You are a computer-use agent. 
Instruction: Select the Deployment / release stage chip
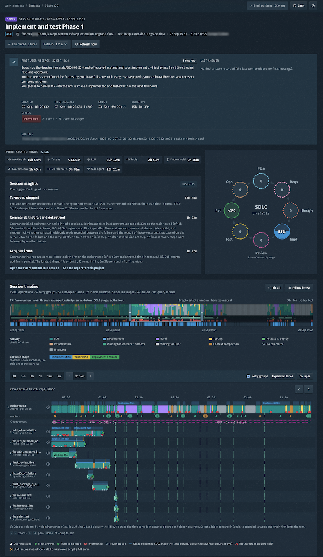click(x=104, y=357)
